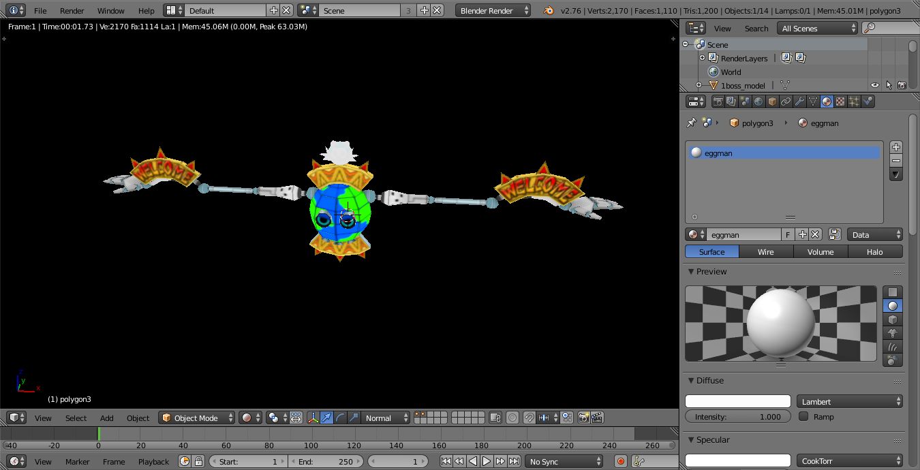Screen dimensions: 920x470
Task: Open the Scene properties tab
Action: pos(745,101)
